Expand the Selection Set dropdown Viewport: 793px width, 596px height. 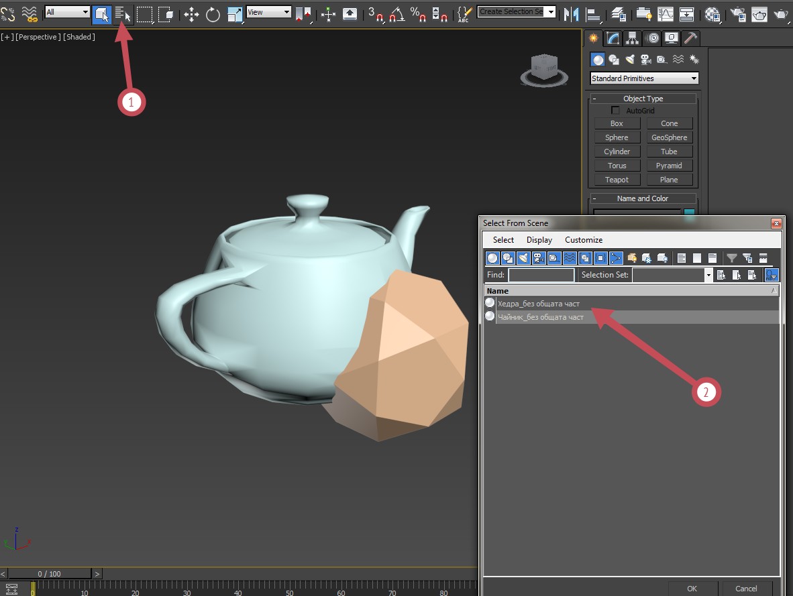[708, 275]
